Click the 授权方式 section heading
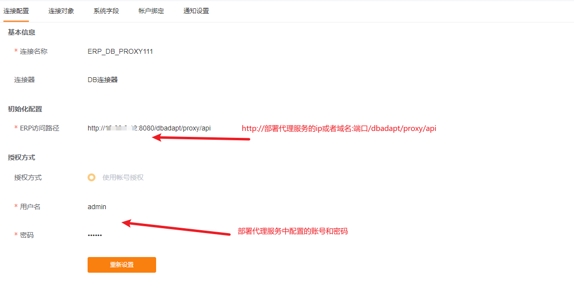The height and width of the screenshot is (302, 574). [22, 157]
